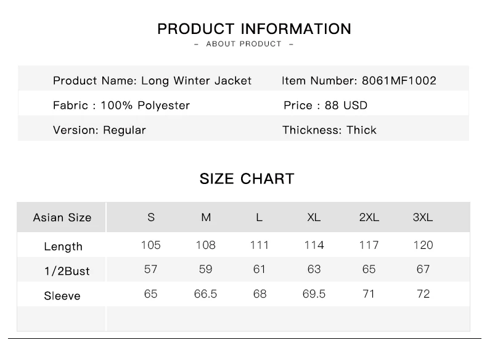This screenshot has height=339, width=487.
Task: Click Sleeve value 66.5 for size M
Action: point(206,294)
